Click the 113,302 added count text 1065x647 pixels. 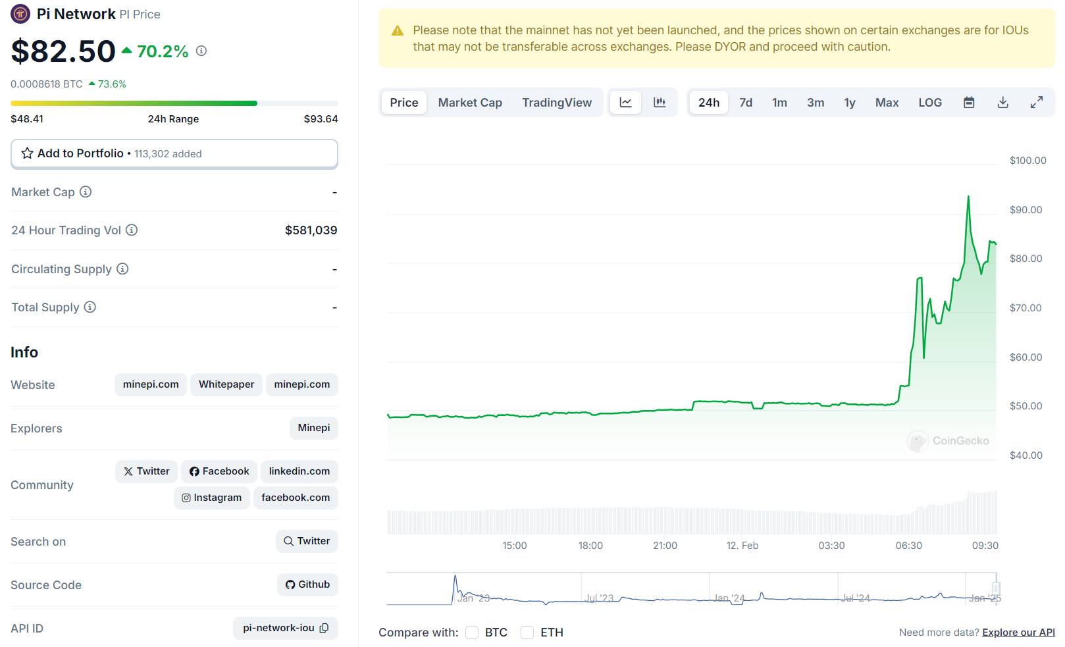168,154
